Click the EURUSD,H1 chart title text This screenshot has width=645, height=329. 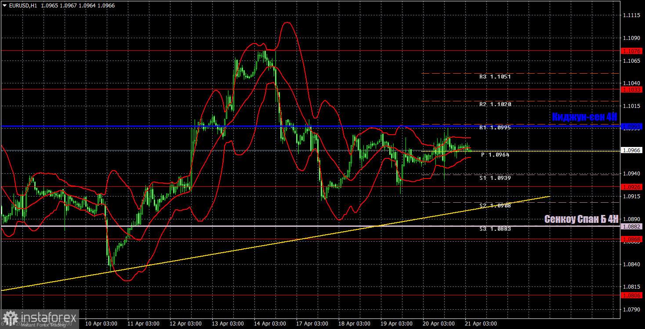(x=23, y=5)
